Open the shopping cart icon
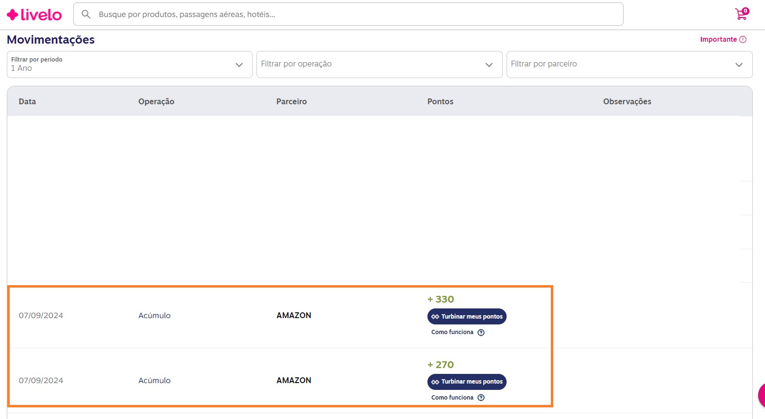This screenshot has width=765, height=419. [742, 14]
